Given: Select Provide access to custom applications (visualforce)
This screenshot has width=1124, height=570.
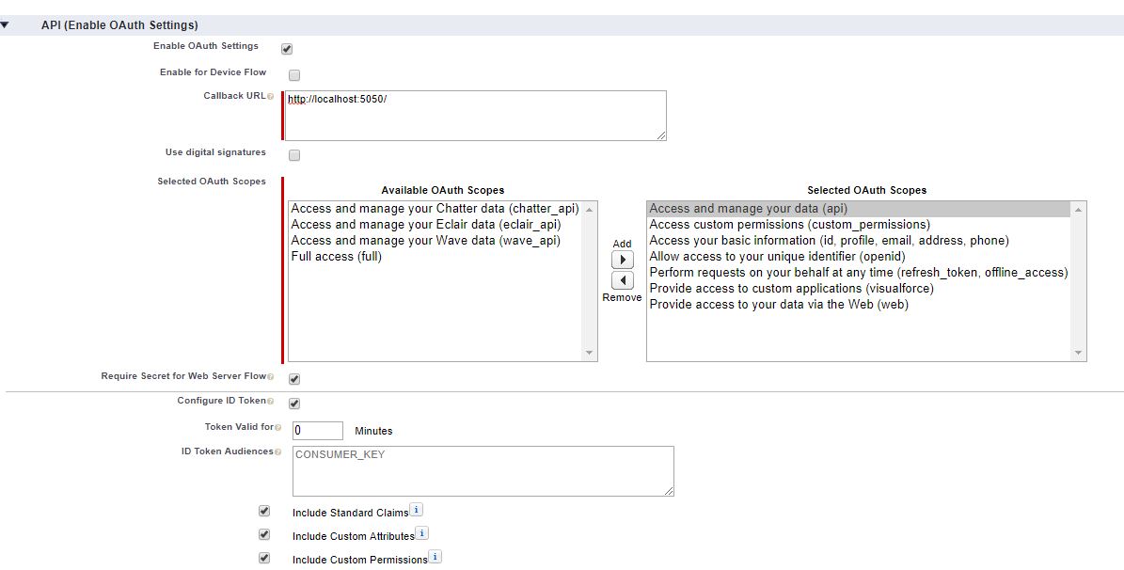Looking at the screenshot, I should pyautogui.click(x=858, y=288).
